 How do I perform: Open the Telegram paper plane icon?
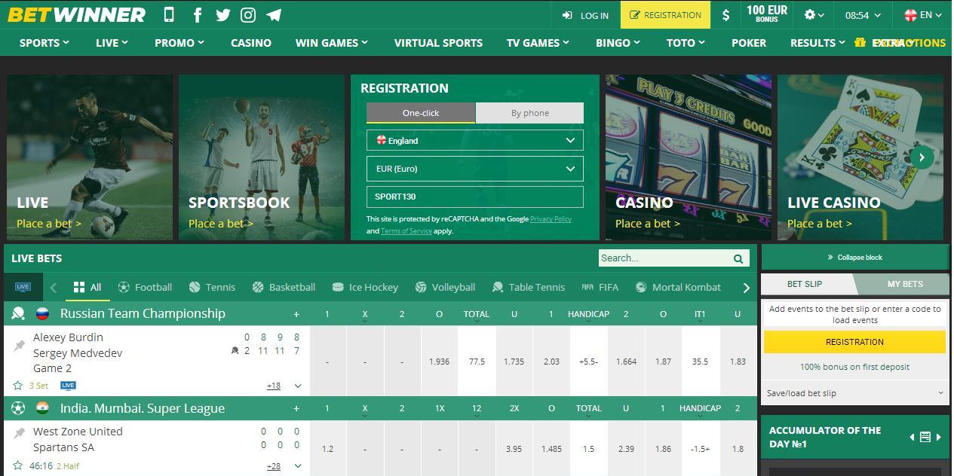pos(274,15)
